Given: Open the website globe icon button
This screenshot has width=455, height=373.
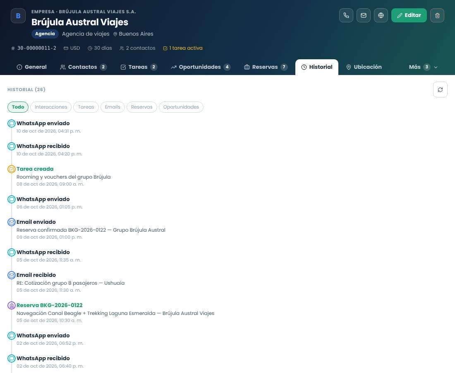Looking at the screenshot, I should point(381,15).
